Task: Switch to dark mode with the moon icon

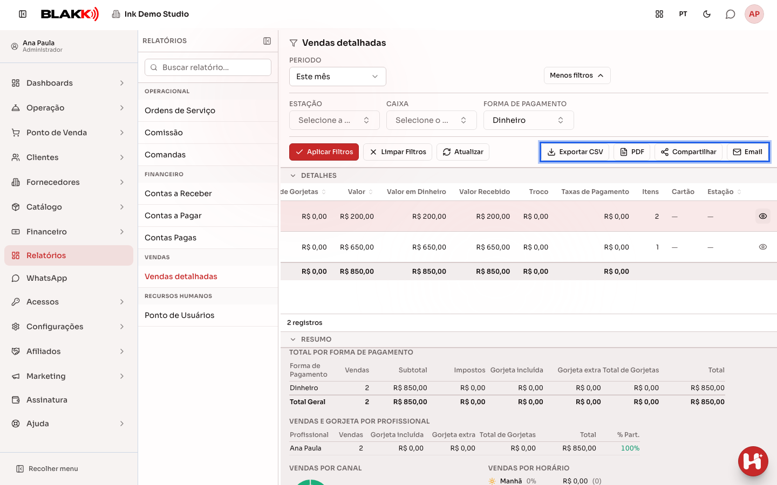Action: click(707, 14)
